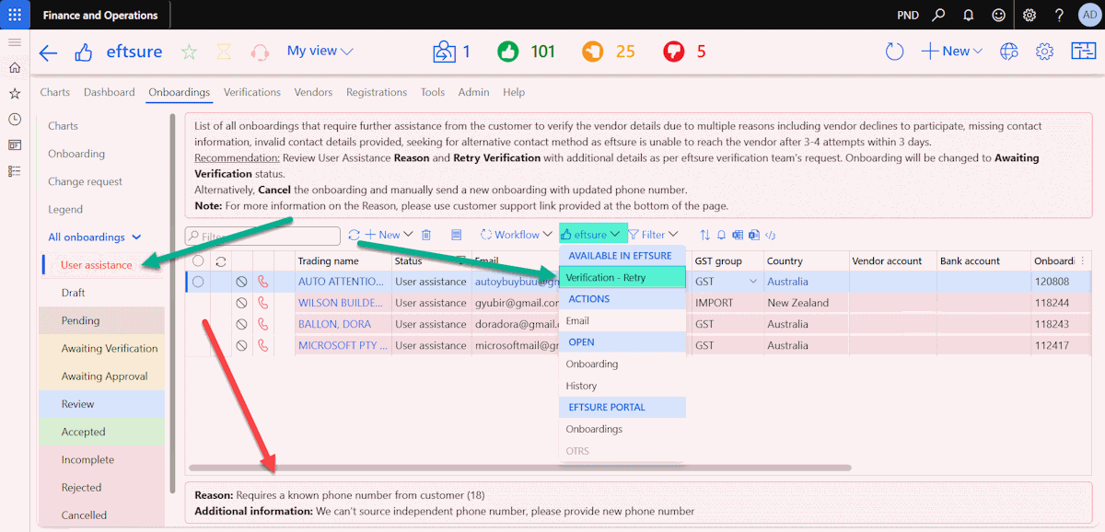
Task: Click the sidebar vertical scrollbar
Action: pos(173,304)
